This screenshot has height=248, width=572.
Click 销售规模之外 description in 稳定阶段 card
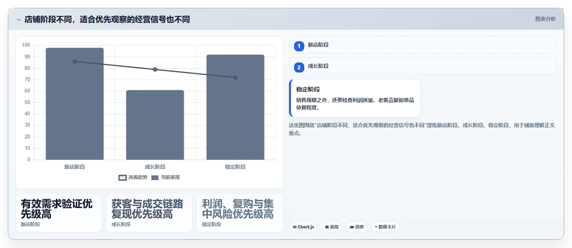pos(355,104)
